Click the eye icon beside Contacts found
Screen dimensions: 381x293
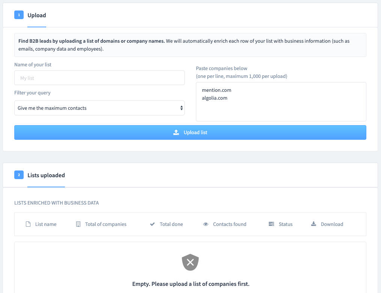point(206,224)
